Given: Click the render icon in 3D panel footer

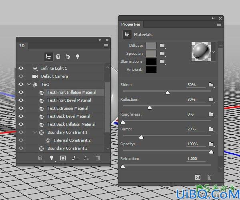Looking at the screenshot, I should point(63,158).
